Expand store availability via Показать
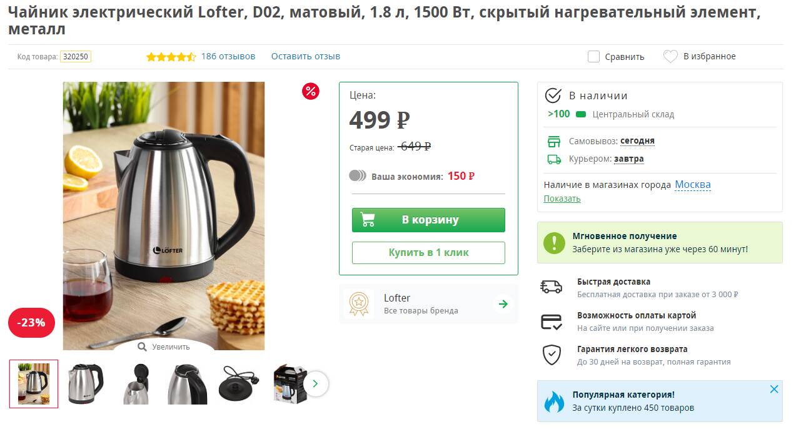This screenshot has height=442, width=796. tap(562, 199)
